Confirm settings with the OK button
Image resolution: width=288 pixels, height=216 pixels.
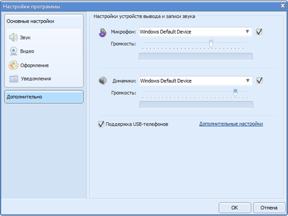(235, 208)
